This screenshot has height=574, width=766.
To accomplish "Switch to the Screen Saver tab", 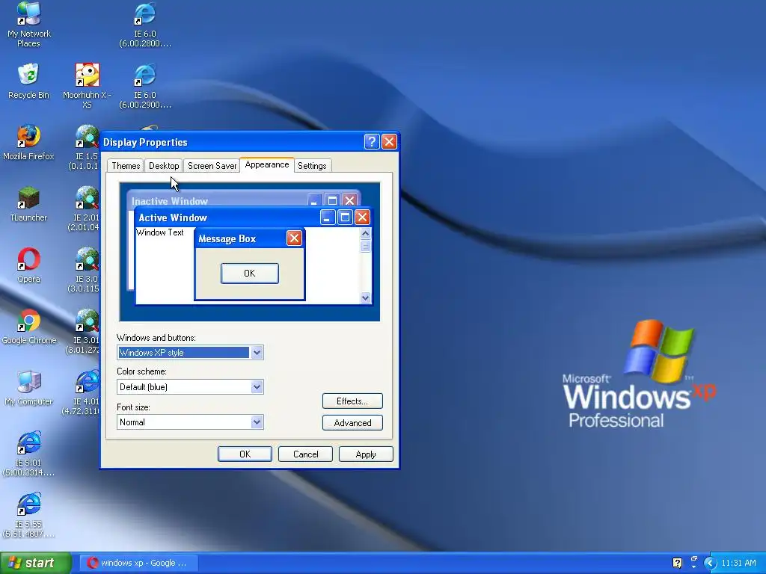I will [212, 165].
